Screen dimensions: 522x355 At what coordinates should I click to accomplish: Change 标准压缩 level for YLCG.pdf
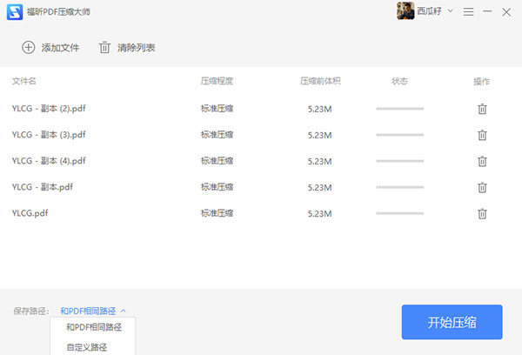point(217,213)
